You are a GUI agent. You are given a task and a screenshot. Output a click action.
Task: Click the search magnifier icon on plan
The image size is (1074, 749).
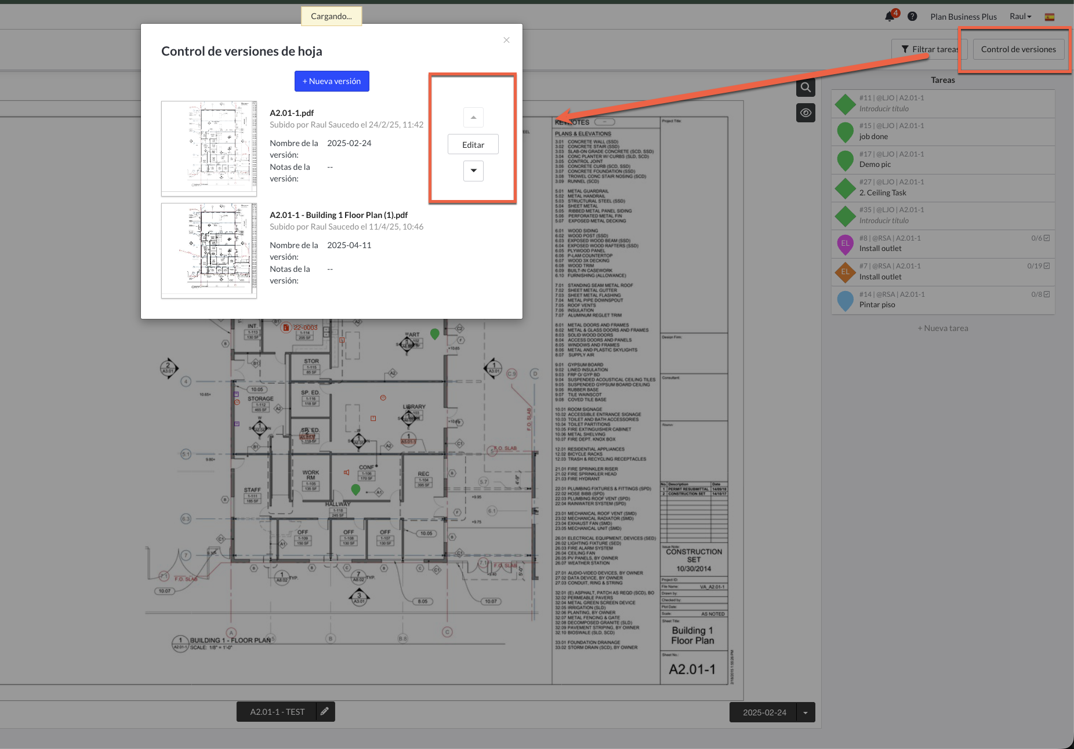(x=805, y=88)
